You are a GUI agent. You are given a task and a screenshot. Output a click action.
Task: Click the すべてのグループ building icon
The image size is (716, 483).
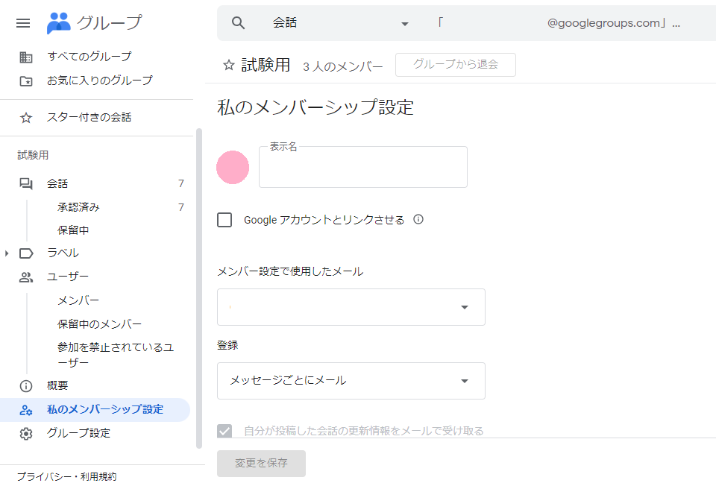26,57
